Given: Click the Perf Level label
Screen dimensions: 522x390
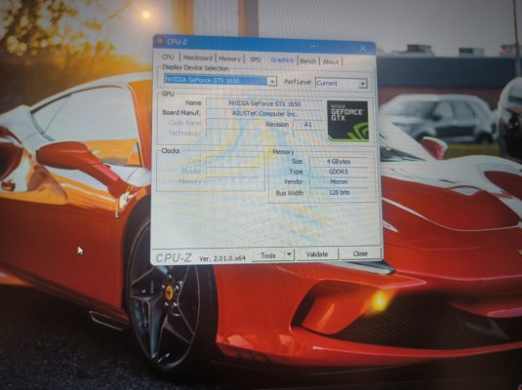Looking at the screenshot, I should pyautogui.click(x=298, y=82).
